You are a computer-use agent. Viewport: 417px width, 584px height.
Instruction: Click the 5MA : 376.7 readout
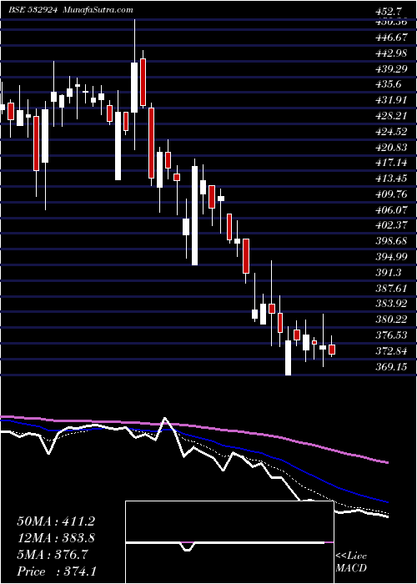53,555
